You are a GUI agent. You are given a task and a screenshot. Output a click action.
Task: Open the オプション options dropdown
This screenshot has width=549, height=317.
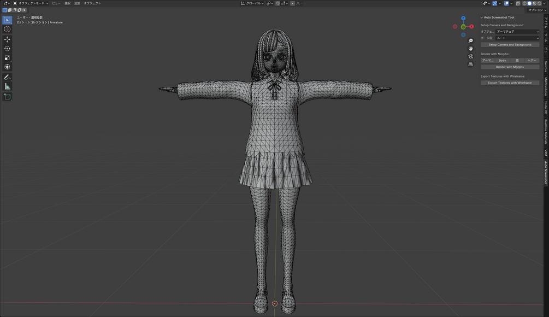(537, 10)
